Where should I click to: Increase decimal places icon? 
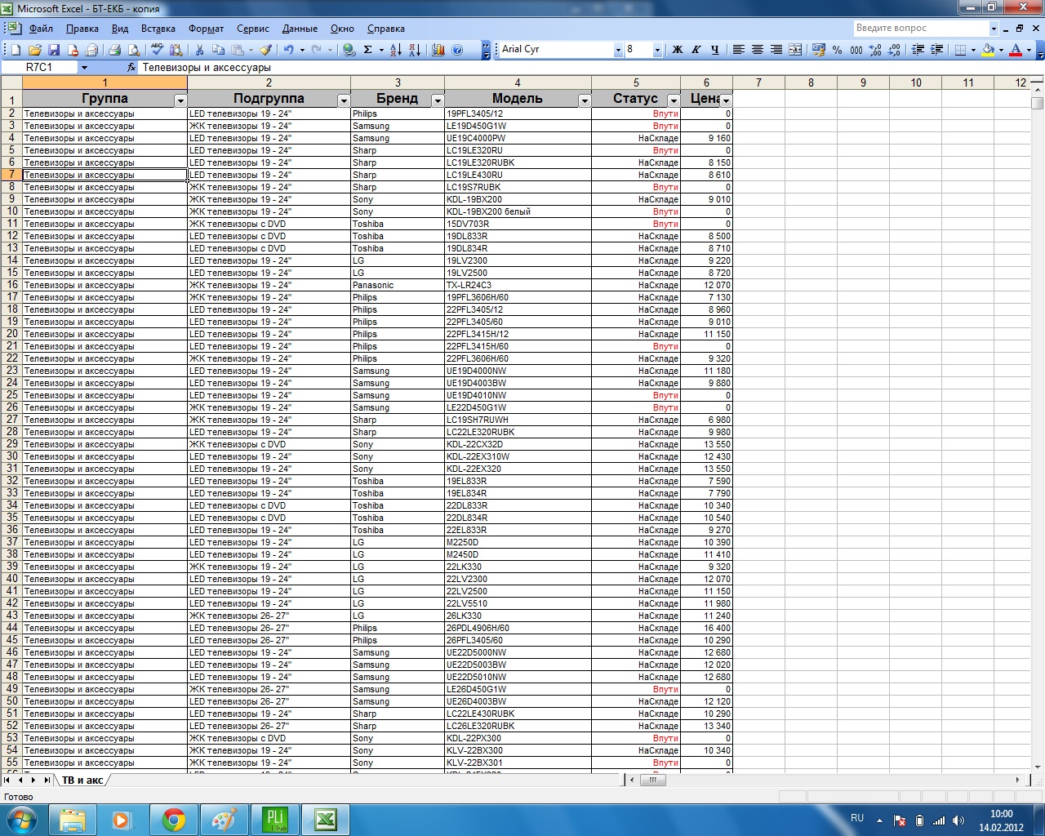pyautogui.click(x=875, y=50)
